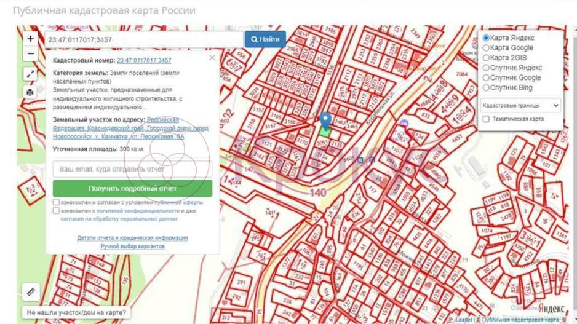Open Детали отчета и юридическая информация link
577x324 pixels.
click(x=132, y=238)
